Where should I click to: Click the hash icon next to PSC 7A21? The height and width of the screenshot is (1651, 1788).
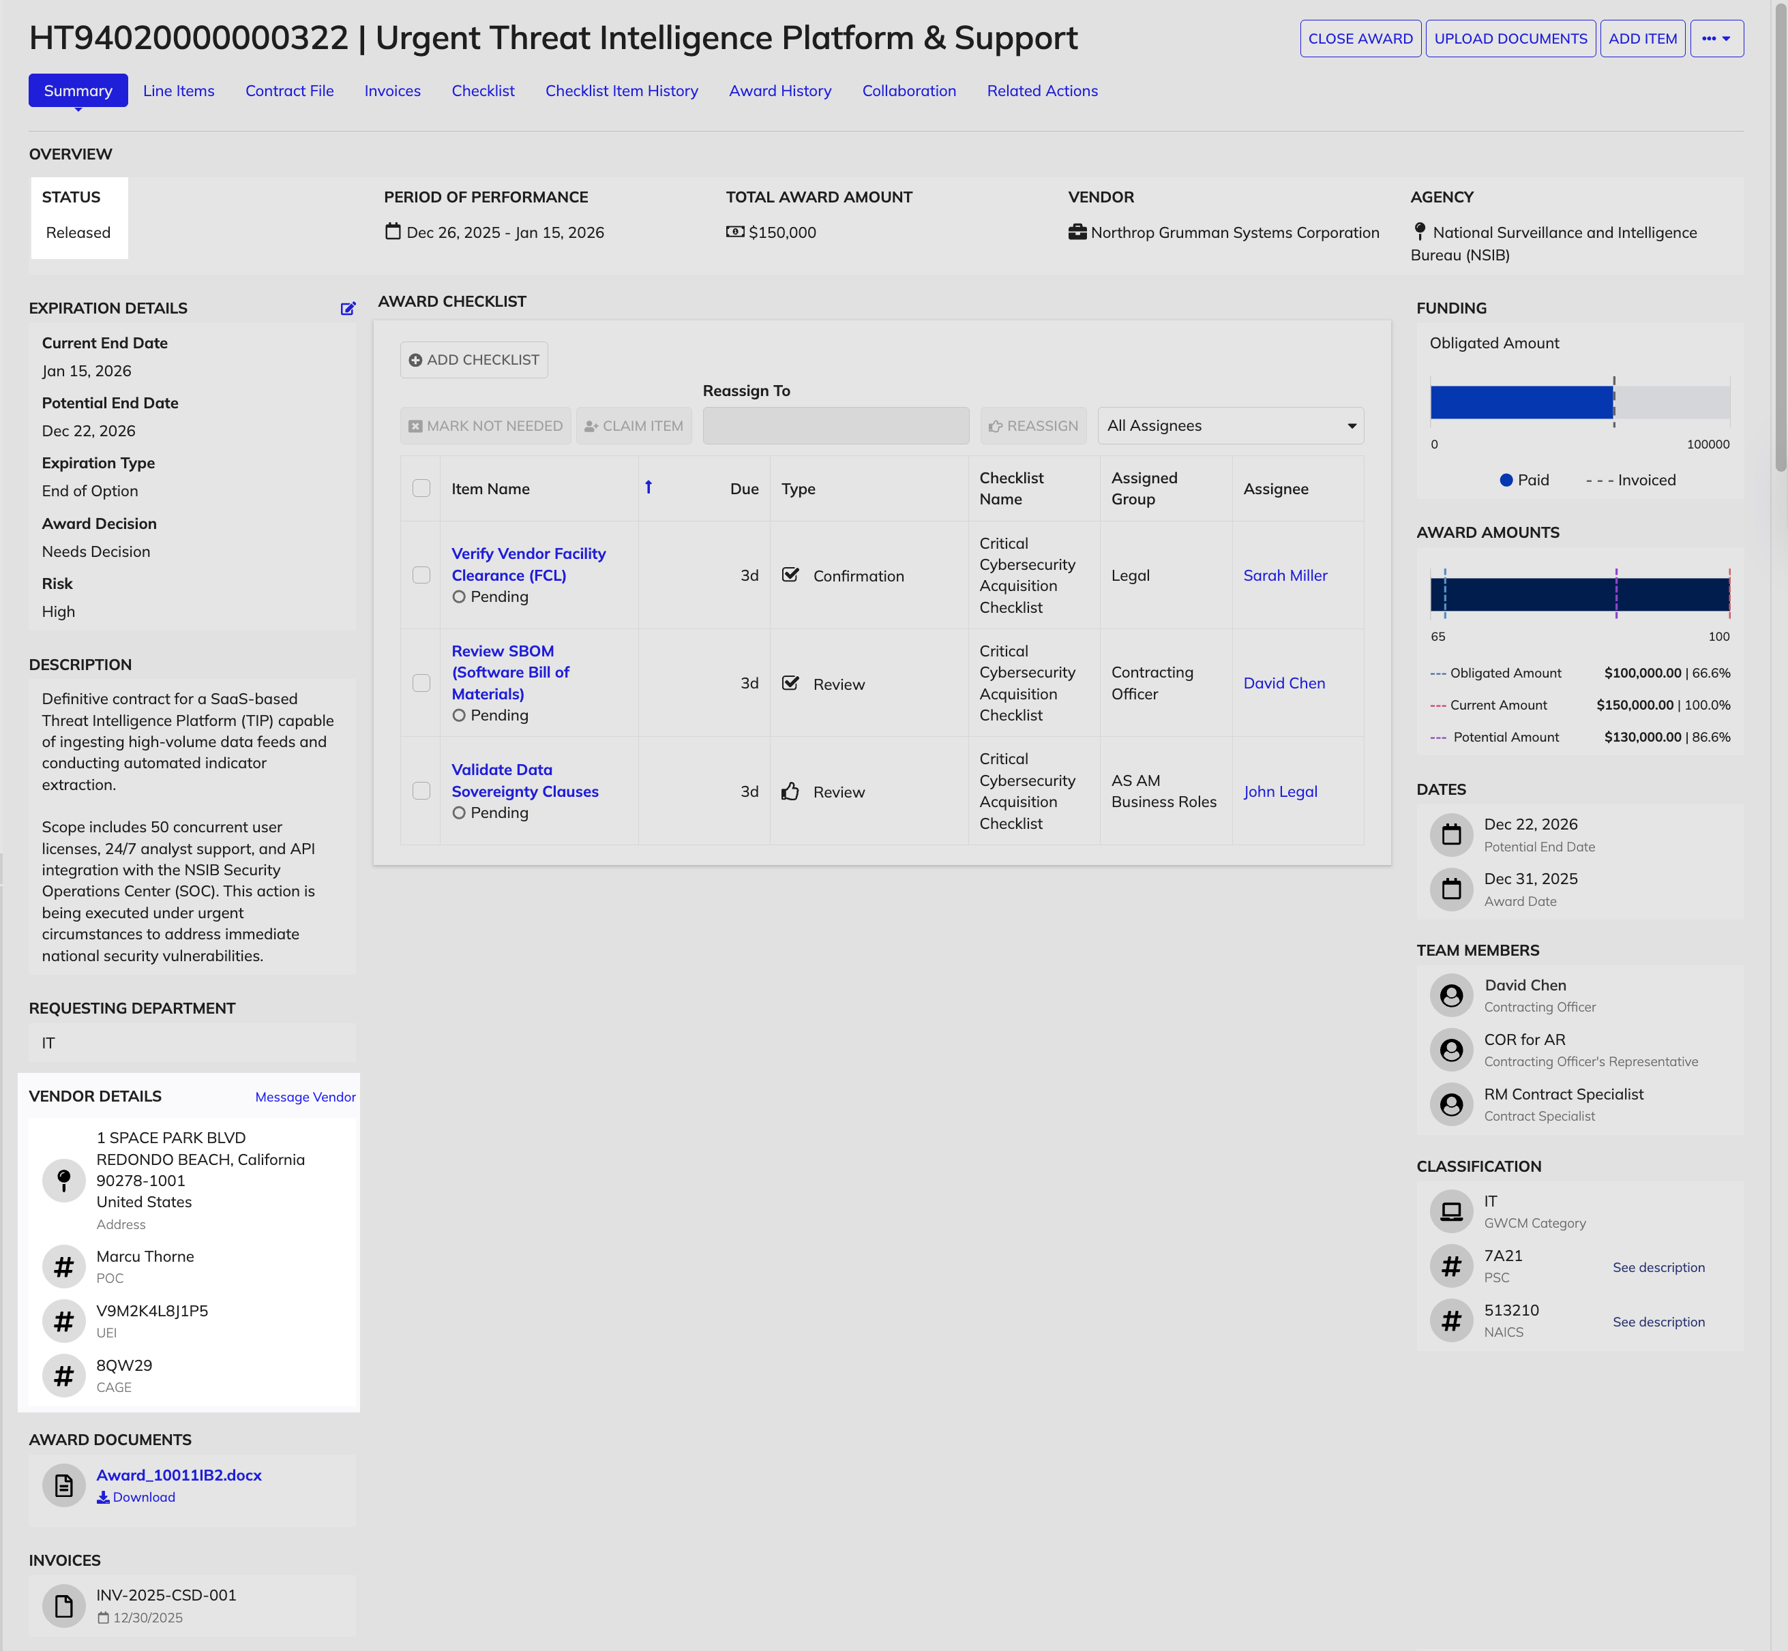pos(1451,1266)
